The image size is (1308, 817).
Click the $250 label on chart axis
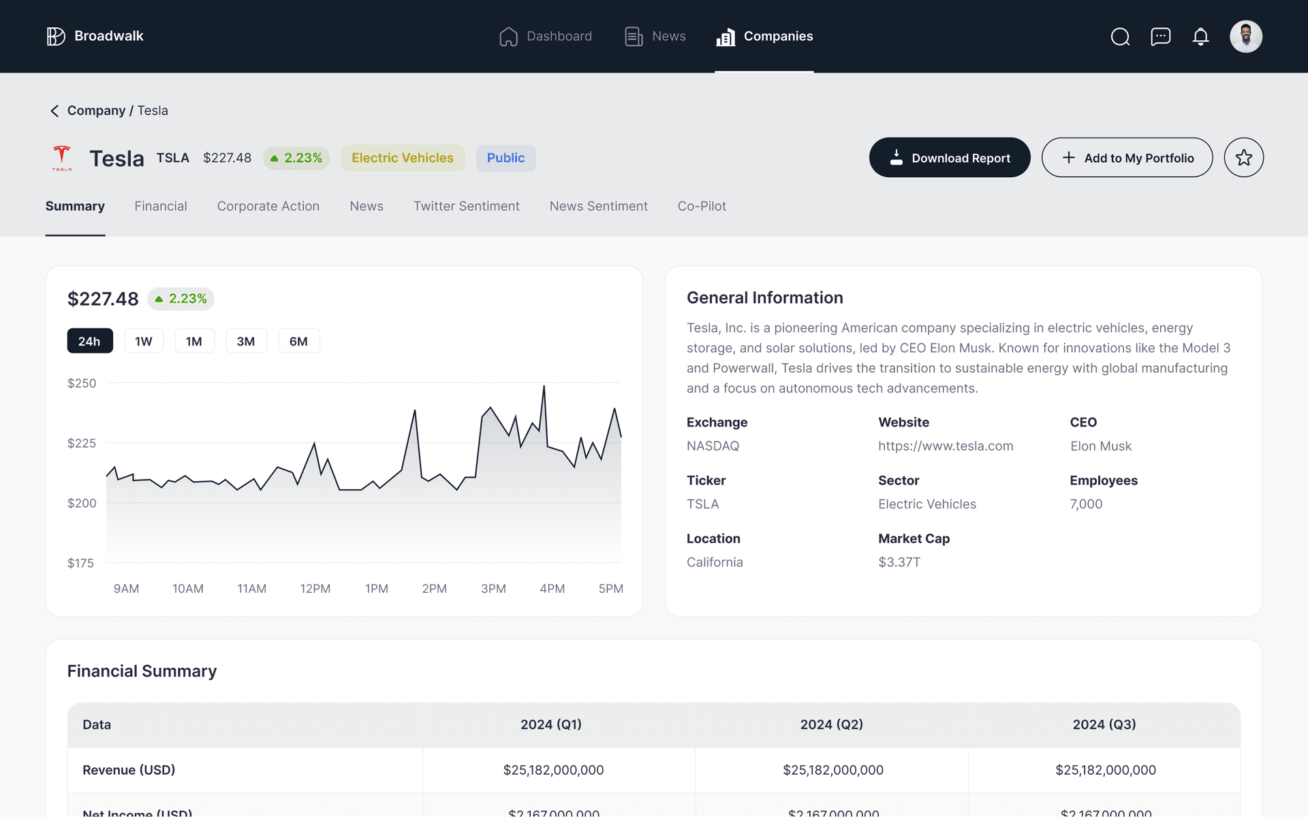[82, 384]
